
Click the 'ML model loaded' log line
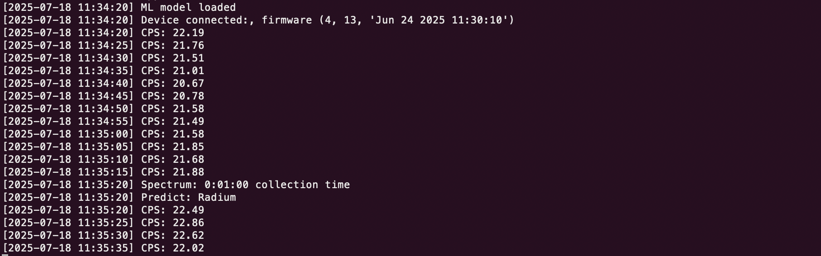coord(188,7)
